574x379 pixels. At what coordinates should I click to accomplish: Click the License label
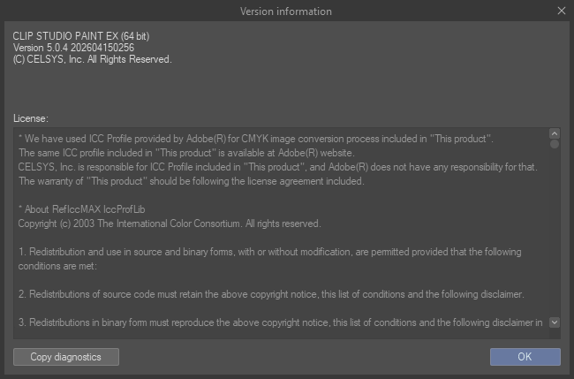pyautogui.click(x=31, y=117)
